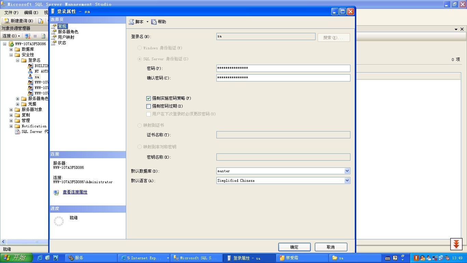Open the 文件(F) menu

click(x=11, y=13)
